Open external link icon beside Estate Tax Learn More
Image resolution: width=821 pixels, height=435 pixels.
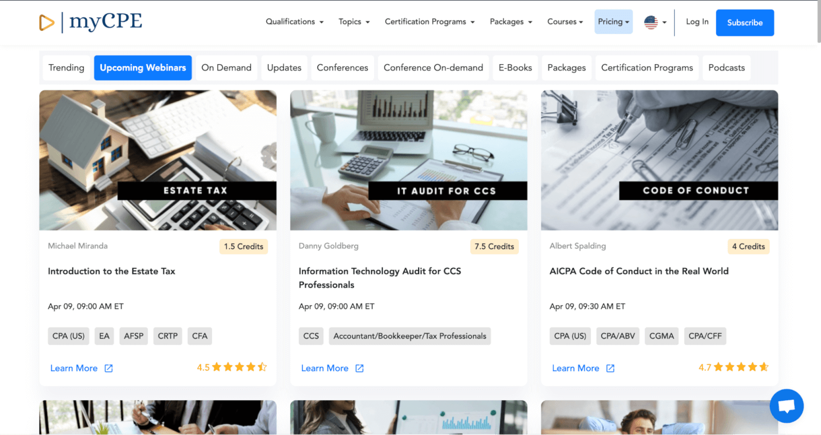(109, 368)
